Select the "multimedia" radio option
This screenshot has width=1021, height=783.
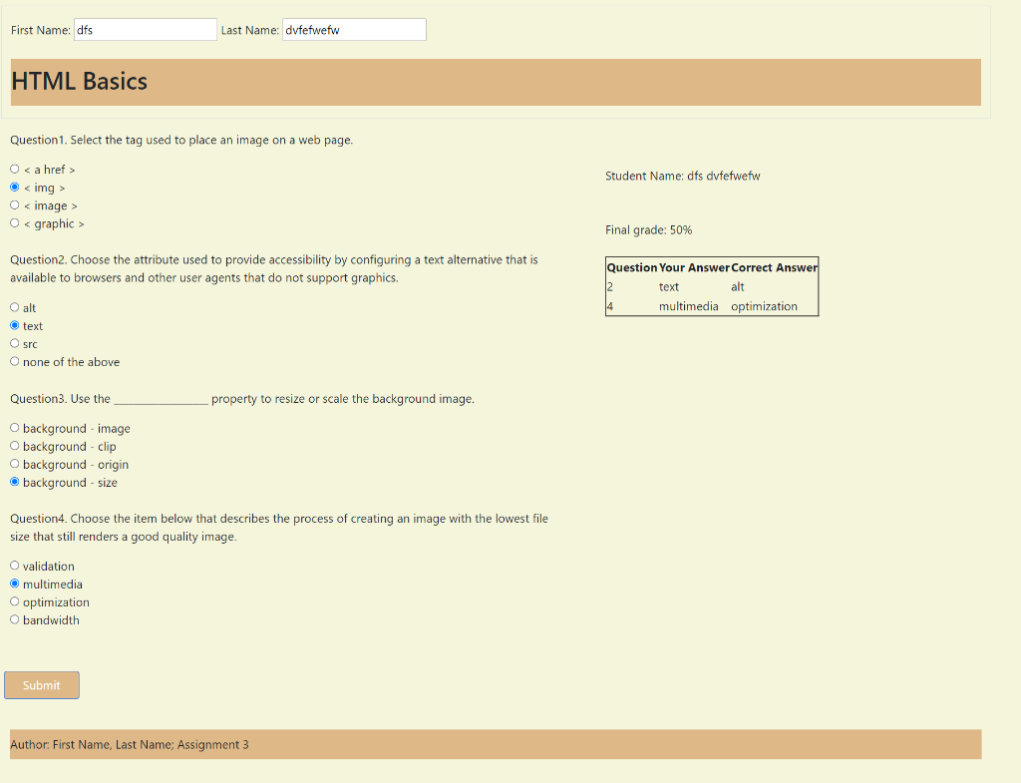click(x=14, y=584)
